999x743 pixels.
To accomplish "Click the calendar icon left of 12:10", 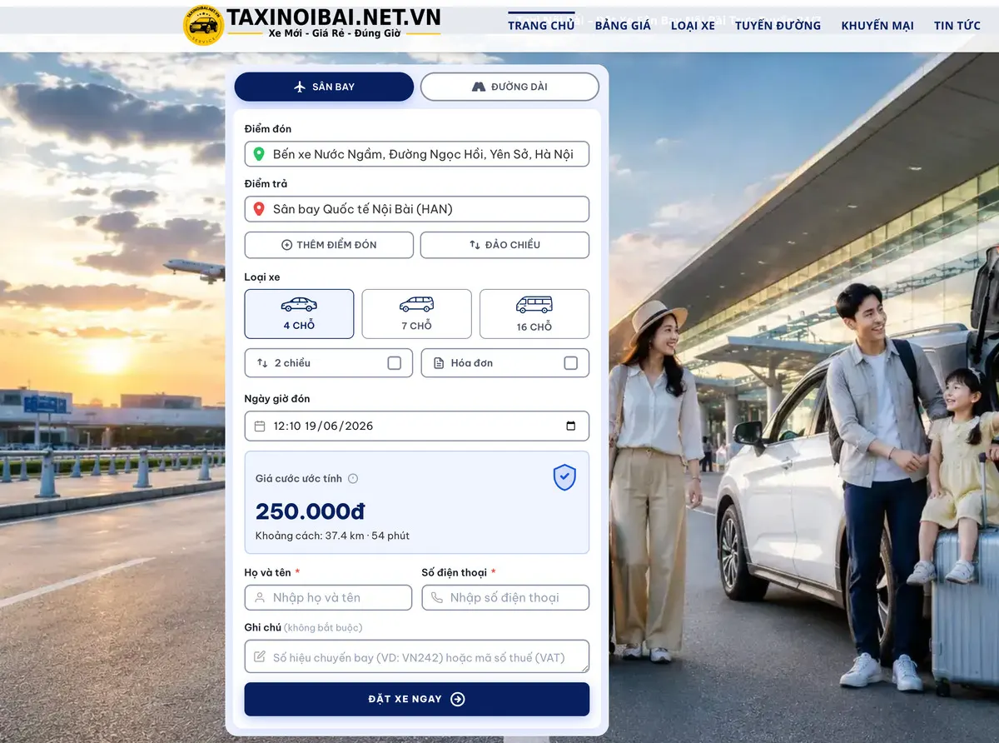I will [x=260, y=426].
